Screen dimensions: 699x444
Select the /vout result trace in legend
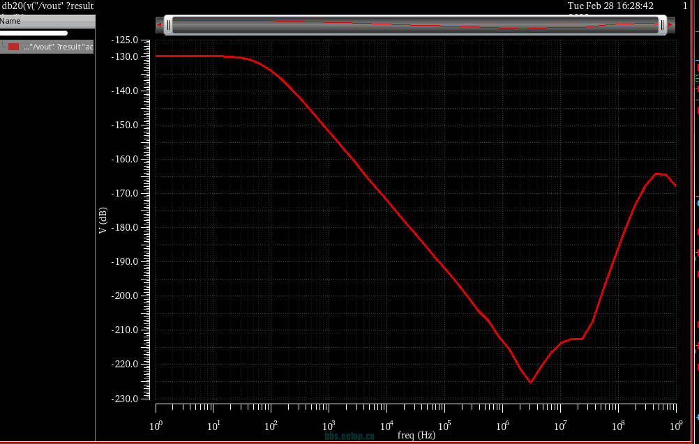[x=57, y=47]
